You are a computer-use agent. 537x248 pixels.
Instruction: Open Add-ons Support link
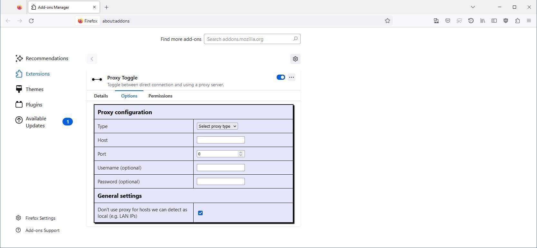(43, 230)
